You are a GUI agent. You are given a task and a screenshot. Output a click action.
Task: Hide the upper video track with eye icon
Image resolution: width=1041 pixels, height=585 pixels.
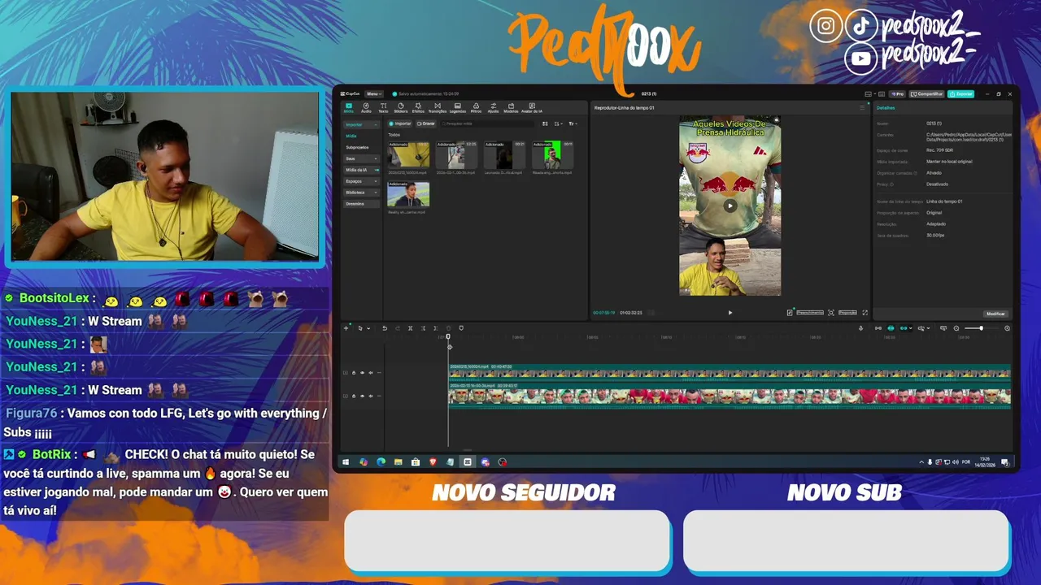tap(362, 373)
